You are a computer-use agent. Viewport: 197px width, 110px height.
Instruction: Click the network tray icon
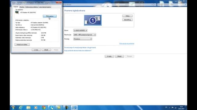point(175,108)
